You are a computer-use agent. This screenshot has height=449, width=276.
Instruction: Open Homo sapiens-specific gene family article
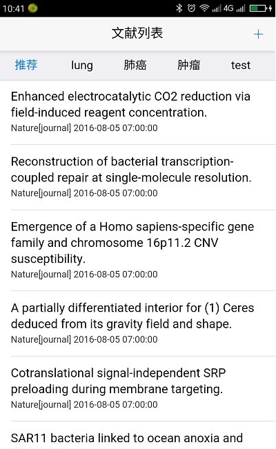138,250
